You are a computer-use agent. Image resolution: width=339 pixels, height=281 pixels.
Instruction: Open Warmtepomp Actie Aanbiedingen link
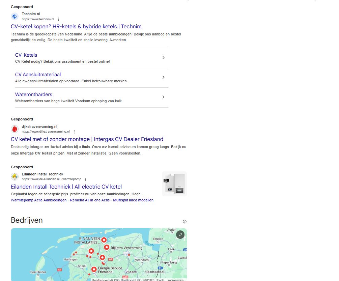[x=39, y=200]
